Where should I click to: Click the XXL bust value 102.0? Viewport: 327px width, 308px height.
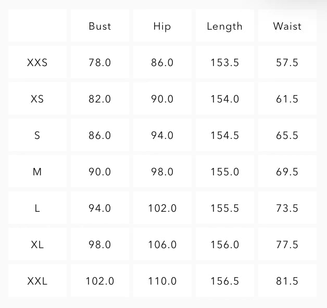[100, 281]
